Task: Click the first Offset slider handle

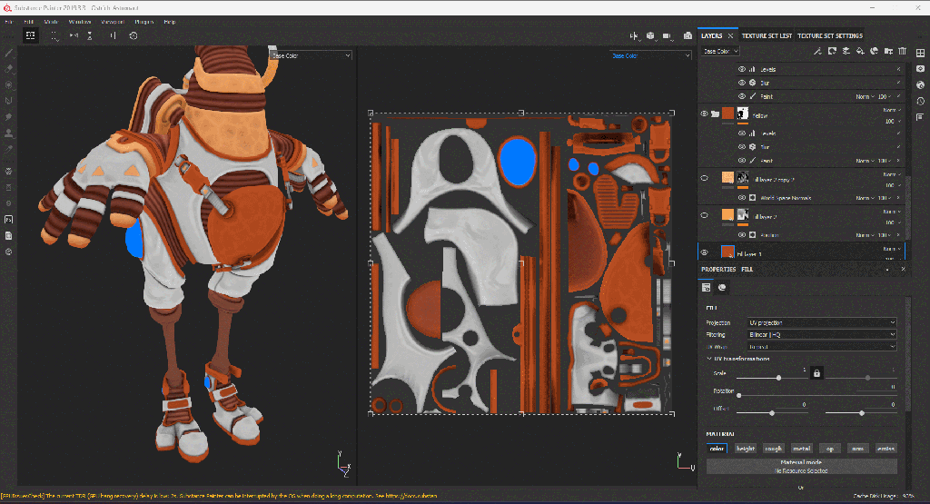Action: (x=772, y=412)
